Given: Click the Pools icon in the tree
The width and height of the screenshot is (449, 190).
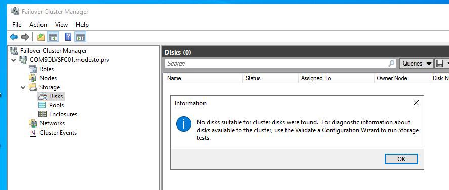Looking at the screenshot, I should 43,105.
